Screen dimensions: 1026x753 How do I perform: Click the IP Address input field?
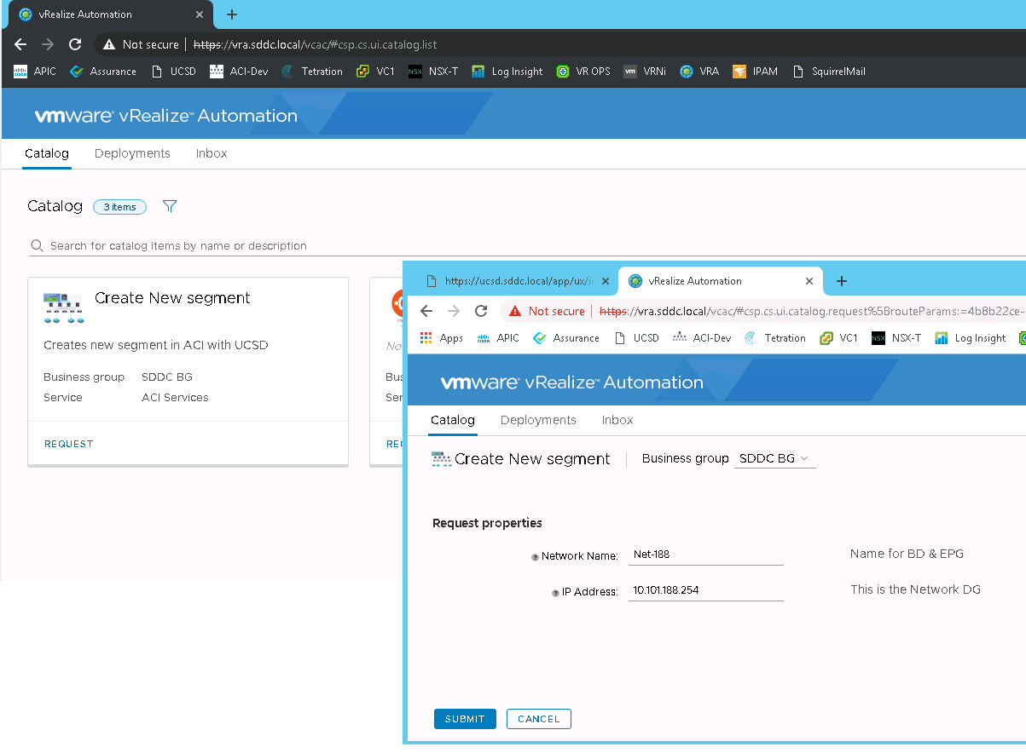[705, 589]
